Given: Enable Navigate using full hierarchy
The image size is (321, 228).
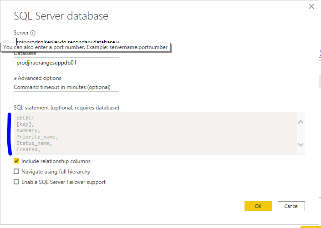Looking at the screenshot, I should click(16, 171).
